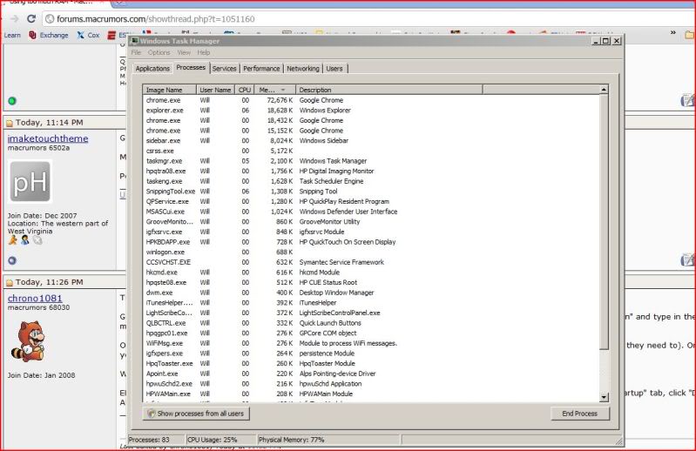Switch to the Users tab

click(334, 68)
